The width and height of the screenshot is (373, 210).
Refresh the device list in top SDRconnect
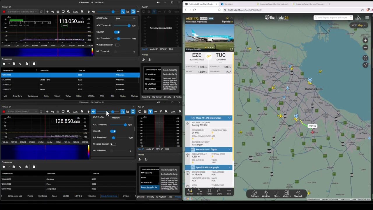tap(41, 12)
